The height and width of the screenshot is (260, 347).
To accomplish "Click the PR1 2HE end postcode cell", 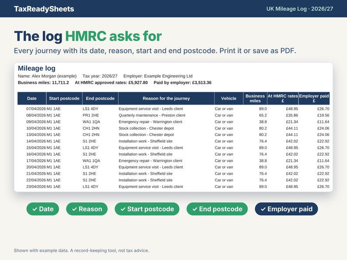I will click(x=91, y=115).
